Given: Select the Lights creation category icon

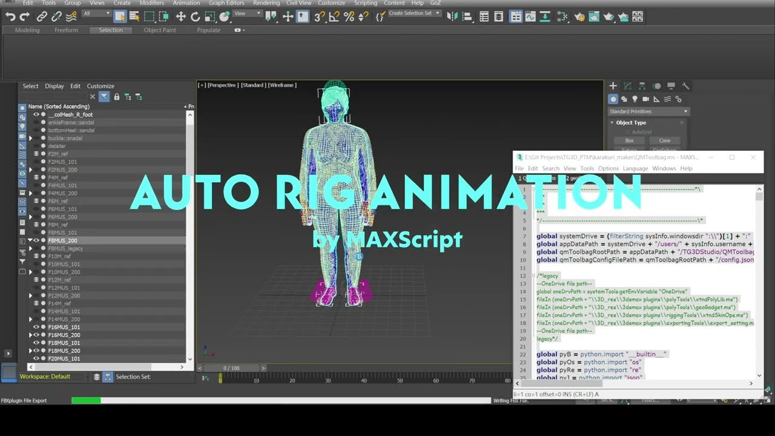Looking at the screenshot, I should (634, 99).
